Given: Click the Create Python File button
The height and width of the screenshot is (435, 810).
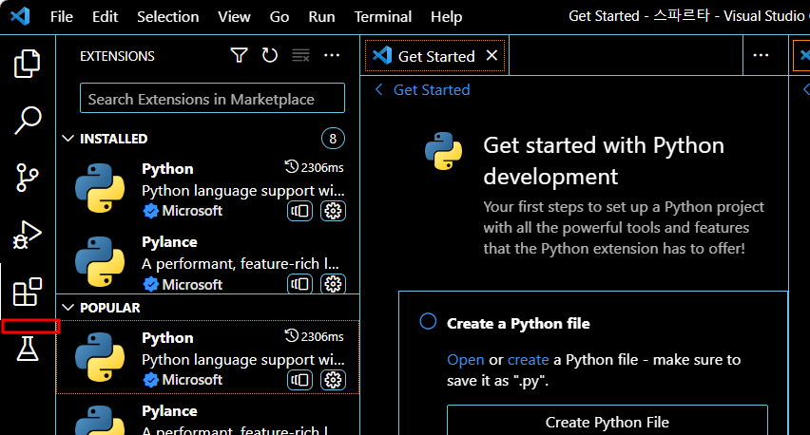Looking at the screenshot, I should [607, 420].
